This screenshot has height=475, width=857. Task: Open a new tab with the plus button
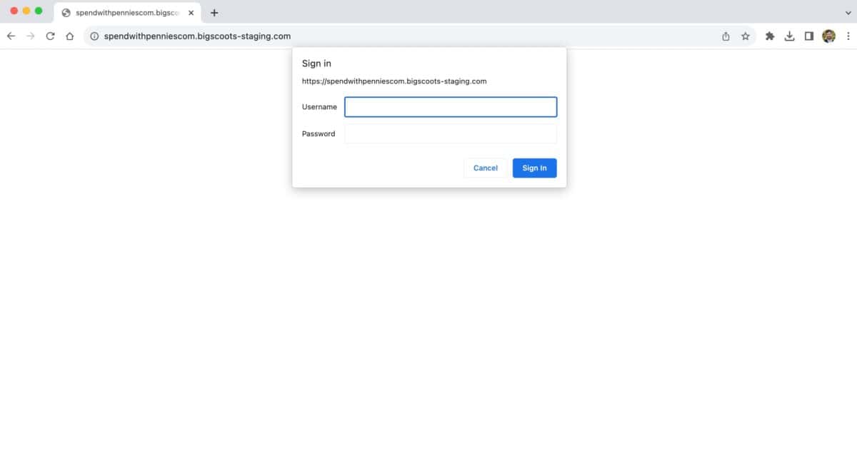coord(214,13)
